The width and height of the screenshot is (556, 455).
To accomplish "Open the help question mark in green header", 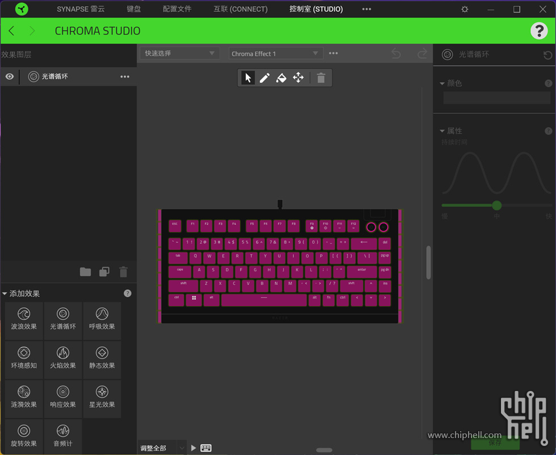I will pyautogui.click(x=539, y=31).
